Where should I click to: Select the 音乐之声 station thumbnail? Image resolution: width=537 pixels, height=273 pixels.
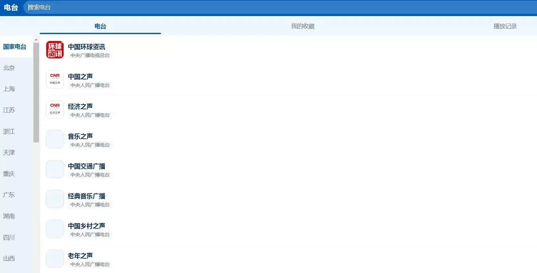tap(55, 139)
